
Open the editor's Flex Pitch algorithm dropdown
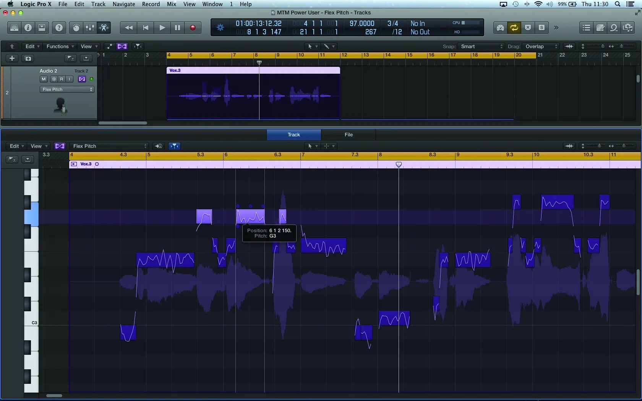[109, 146]
